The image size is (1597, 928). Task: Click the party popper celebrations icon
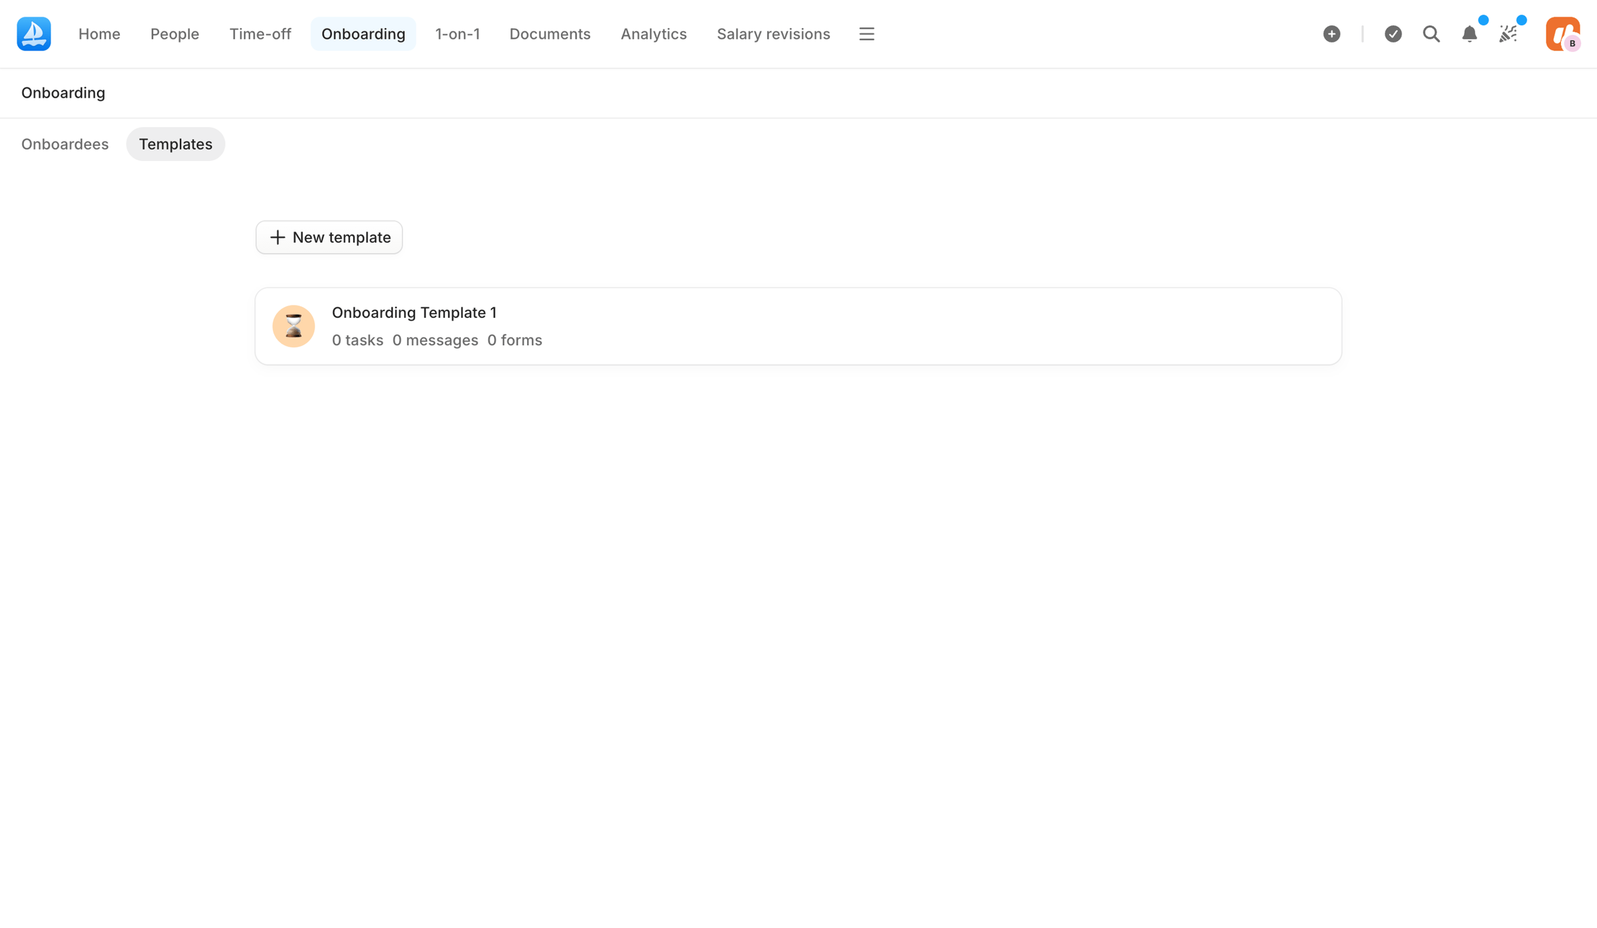pyautogui.click(x=1508, y=34)
